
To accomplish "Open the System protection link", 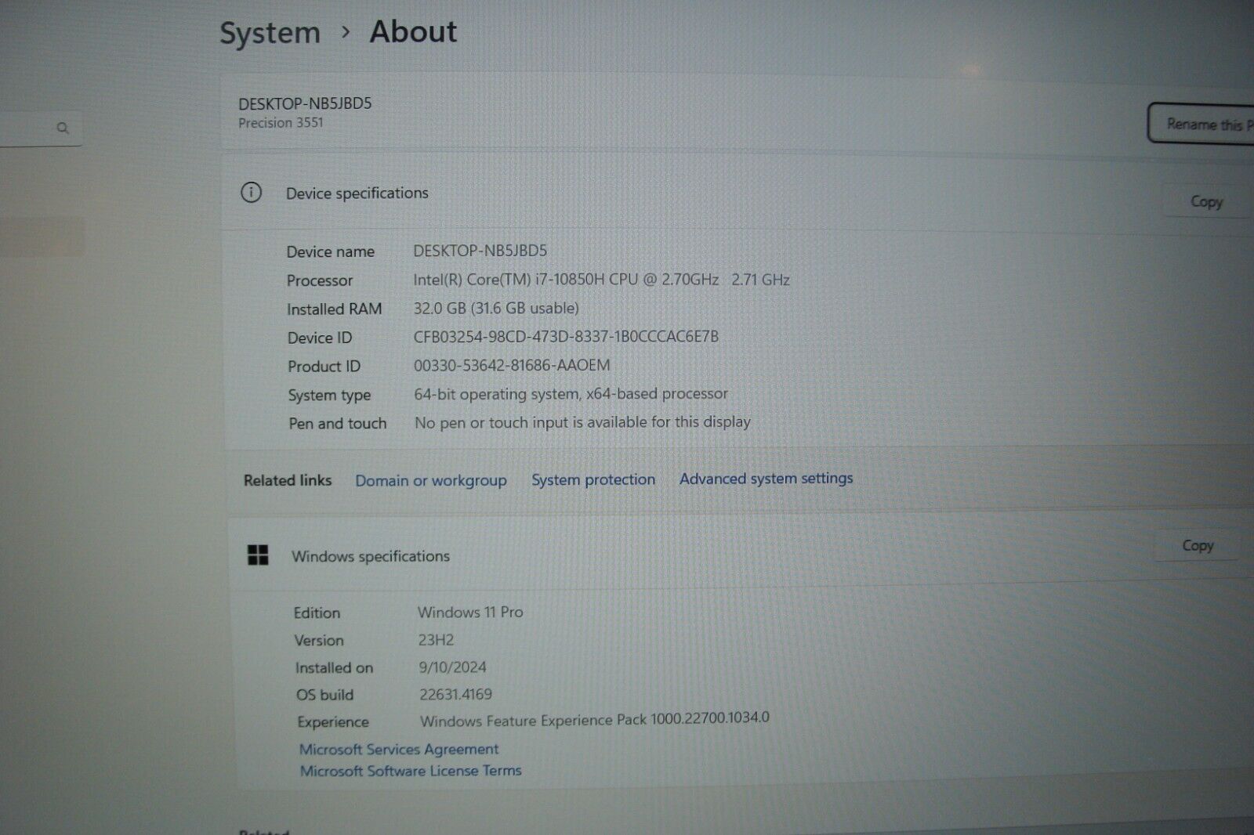I will point(593,479).
